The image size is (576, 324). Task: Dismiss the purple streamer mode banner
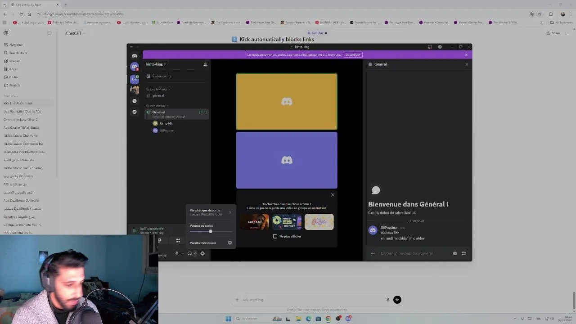pyautogui.click(x=466, y=55)
